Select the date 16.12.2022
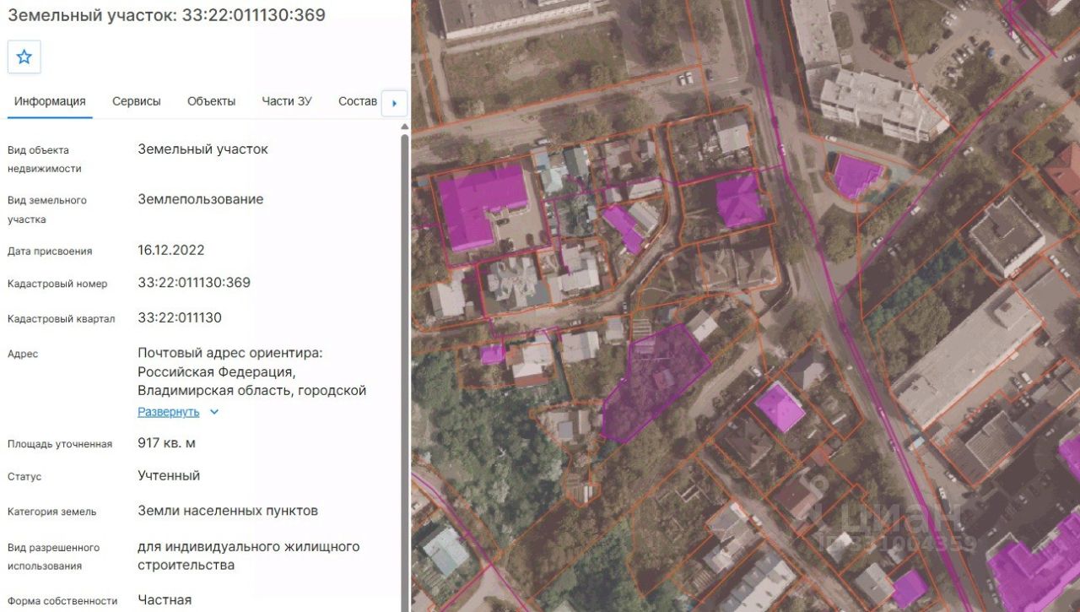The height and width of the screenshot is (612, 1080). 171,251
